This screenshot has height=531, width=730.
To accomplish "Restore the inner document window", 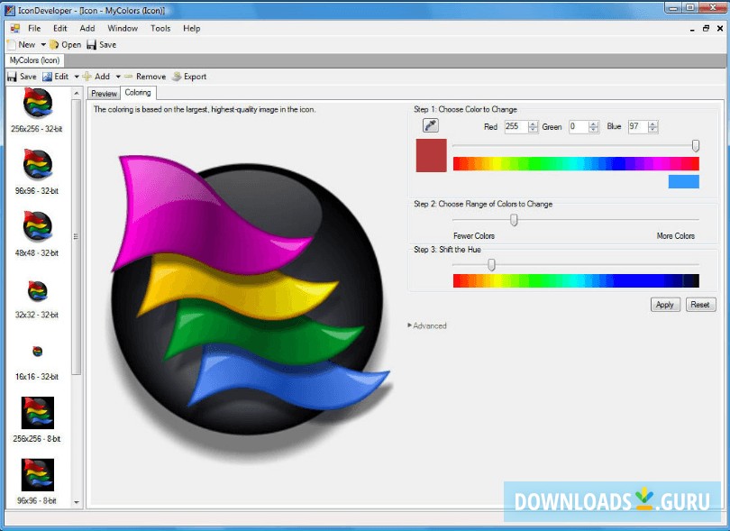I will tap(706, 29).
